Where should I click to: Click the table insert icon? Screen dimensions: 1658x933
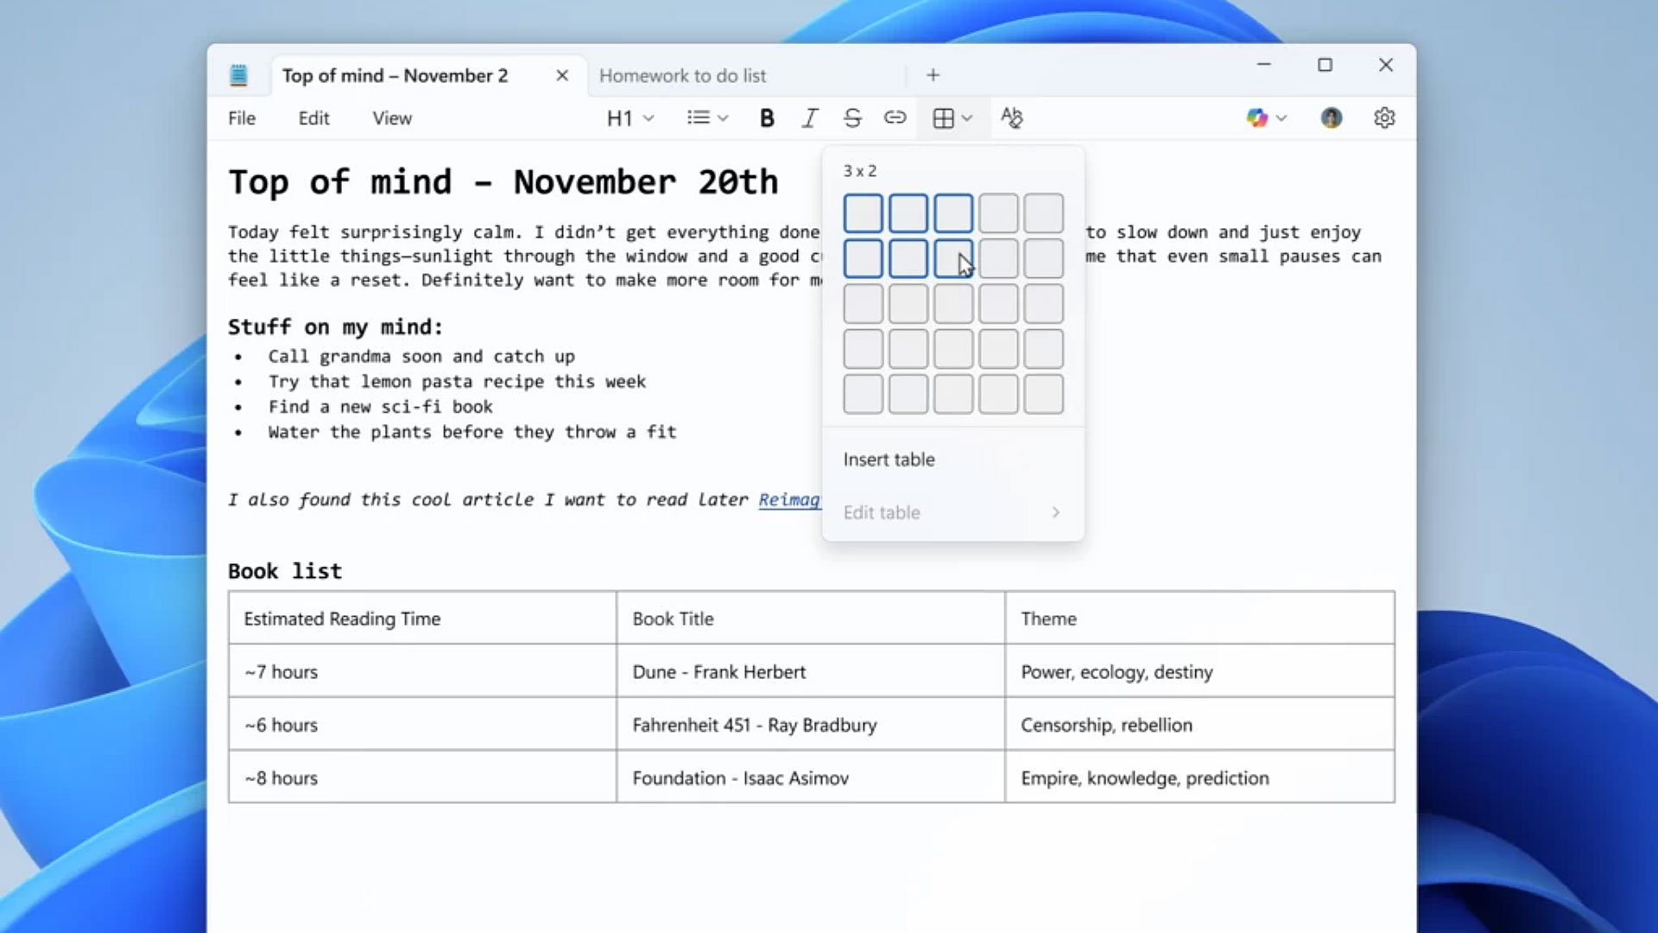click(943, 118)
